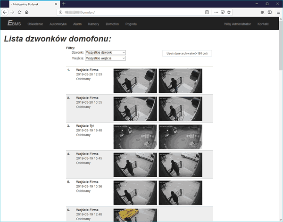The height and width of the screenshot is (222, 283).
Task: Follow the Kontakt link
Action: [x=263, y=24]
